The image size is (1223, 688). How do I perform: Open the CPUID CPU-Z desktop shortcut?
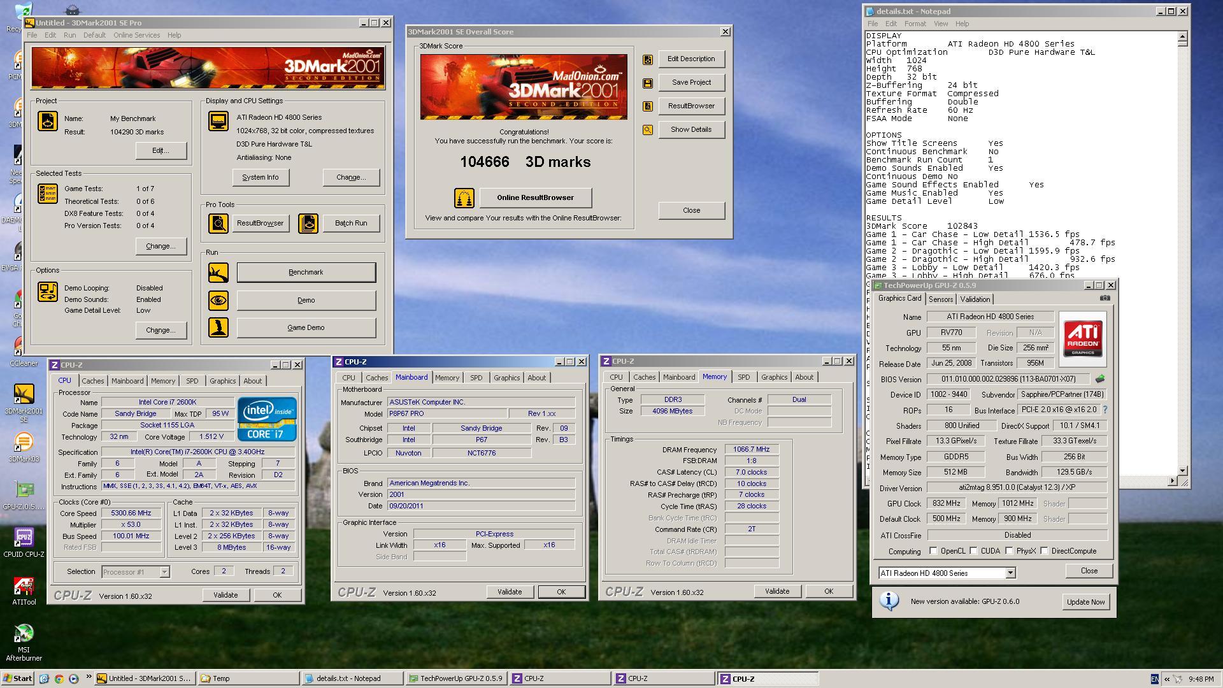coord(24,542)
